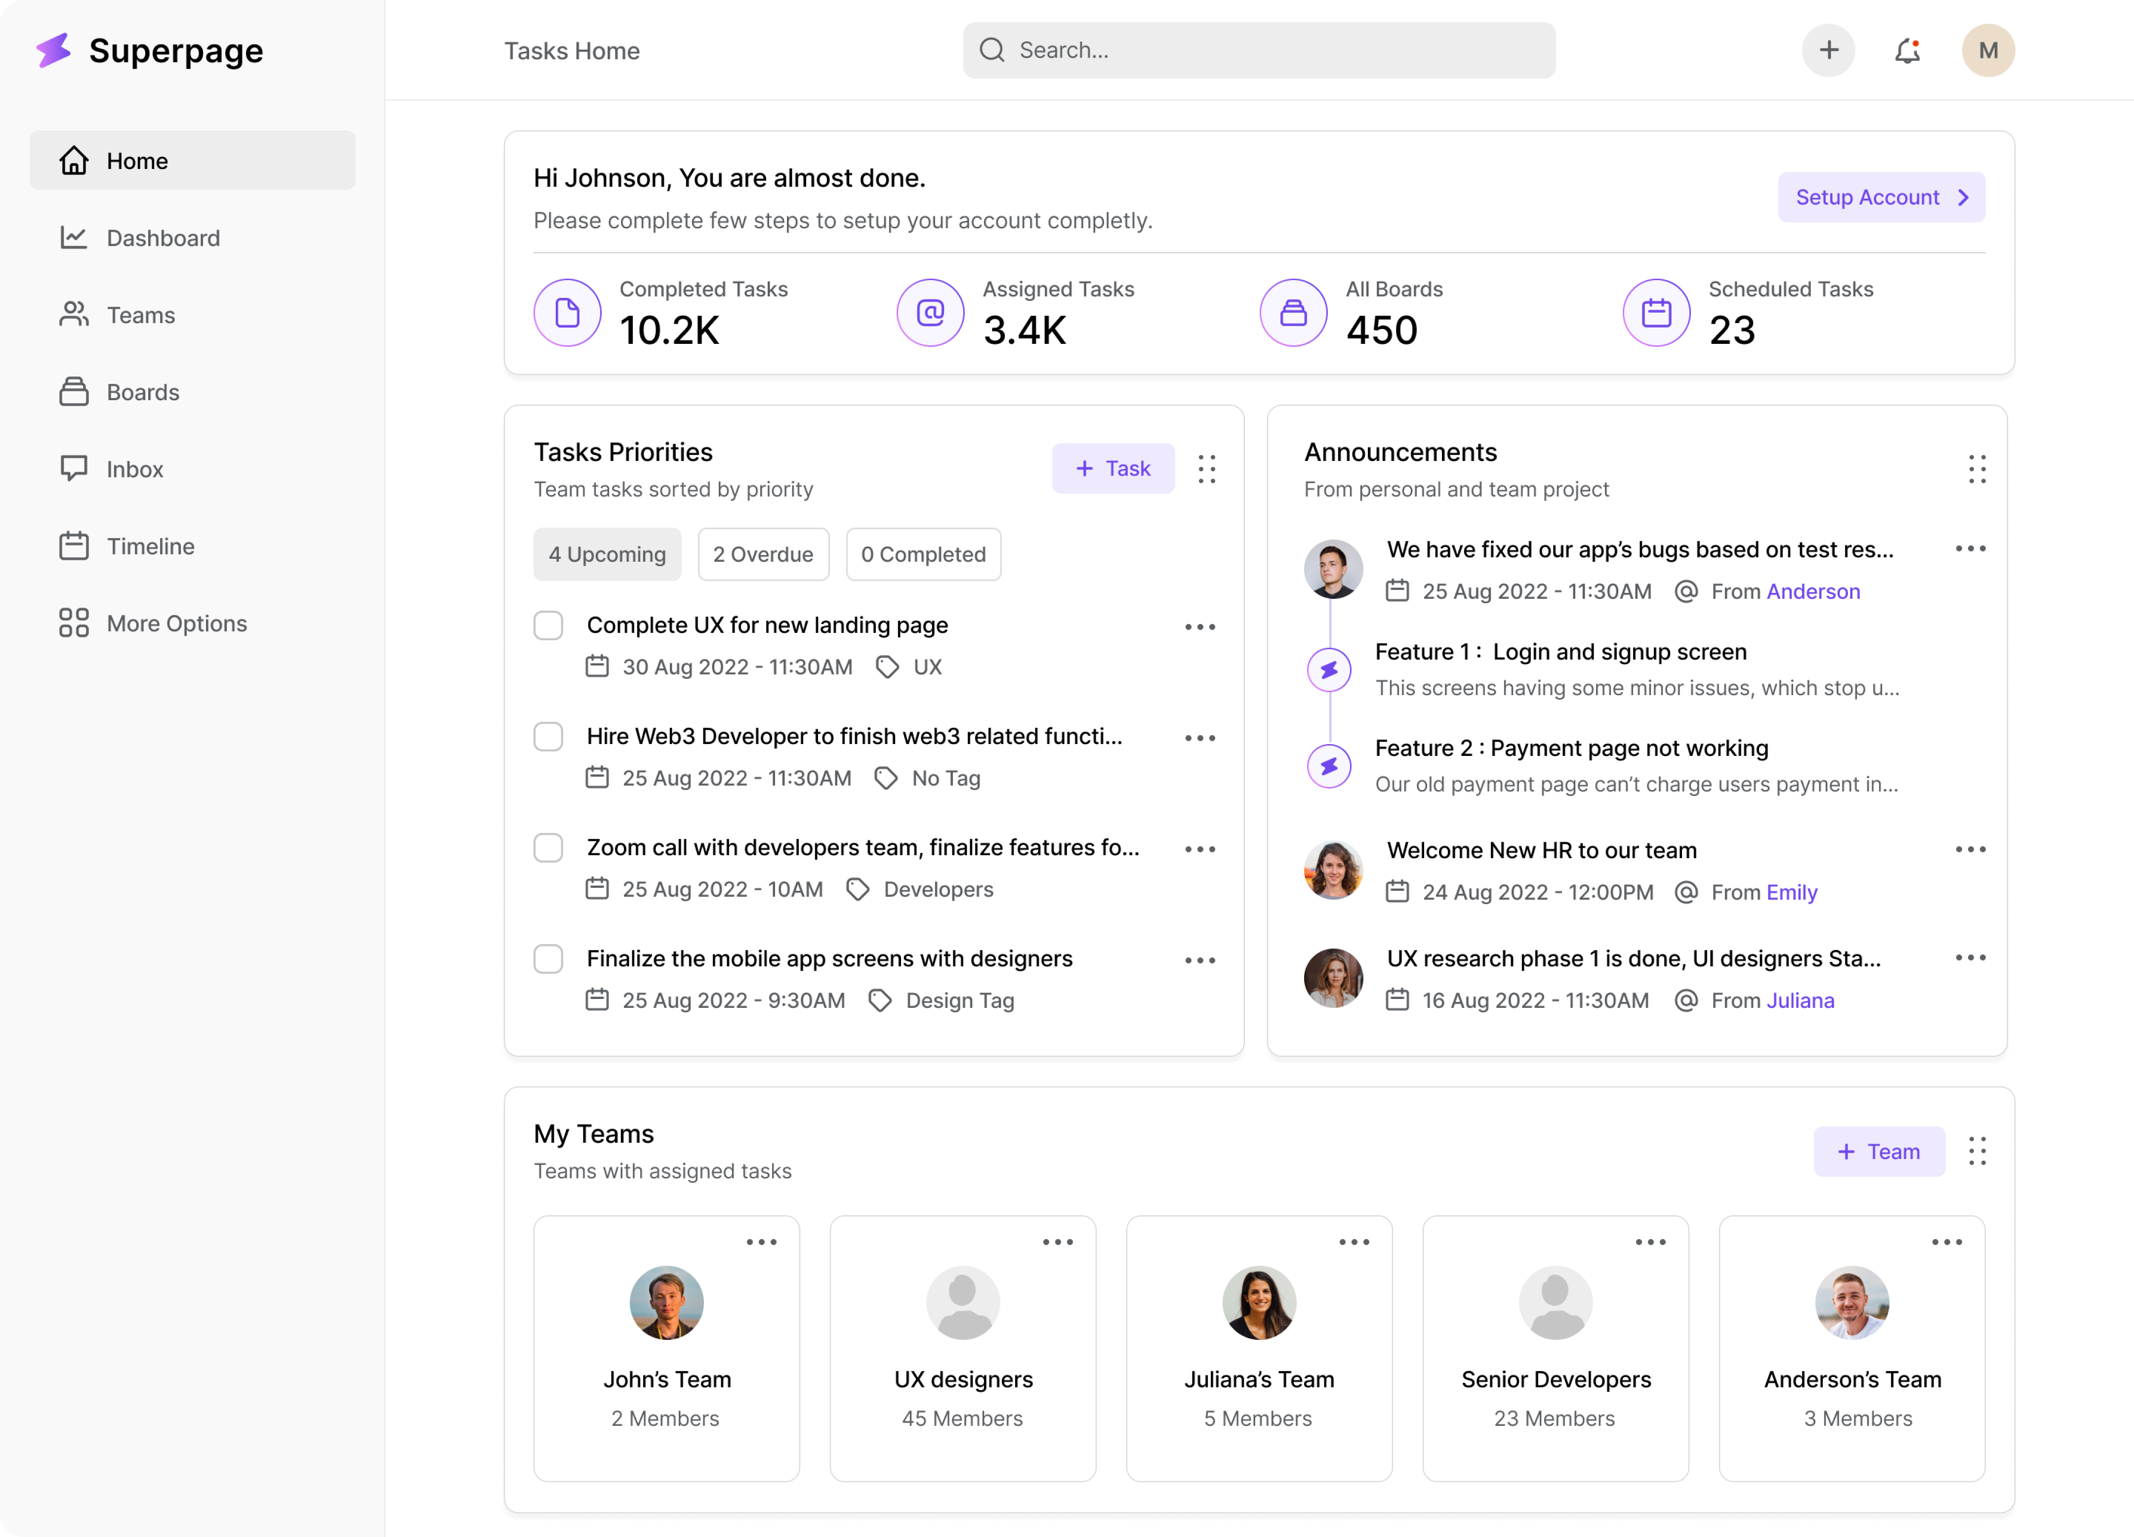Click the Anderson sender link
The height and width of the screenshot is (1537, 2134).
[1812, 591]
